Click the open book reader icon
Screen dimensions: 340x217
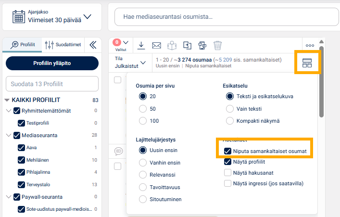coord(172,45)
